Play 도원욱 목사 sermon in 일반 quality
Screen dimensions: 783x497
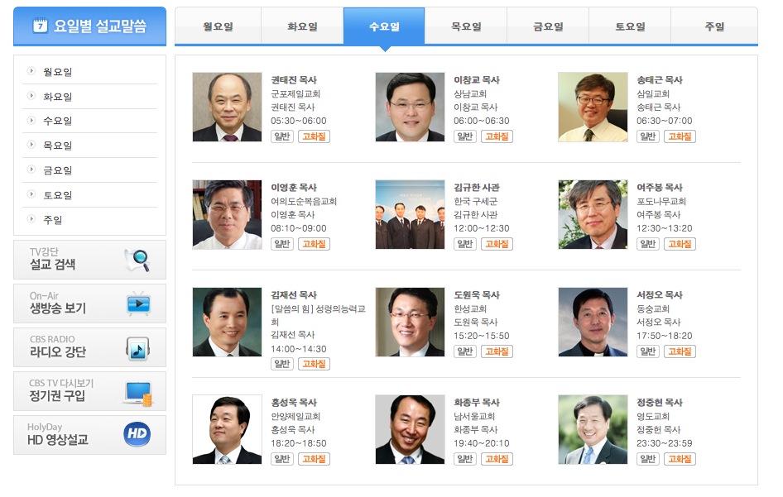pos(465,351)
